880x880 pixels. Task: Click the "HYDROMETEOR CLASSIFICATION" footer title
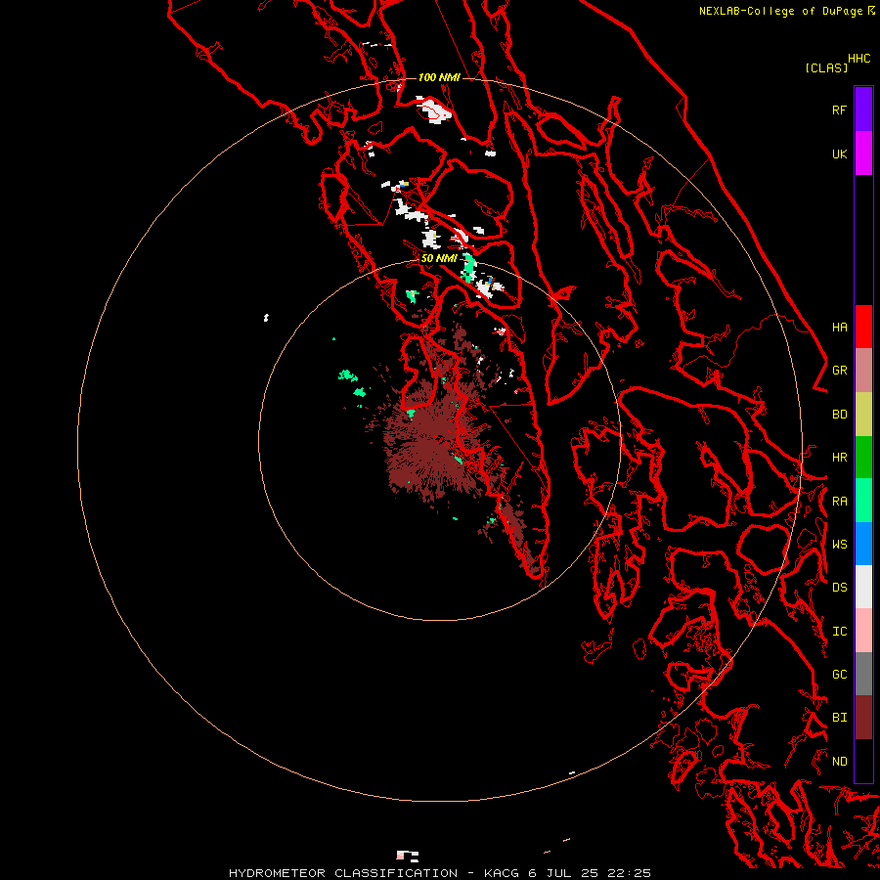[343, 873]
